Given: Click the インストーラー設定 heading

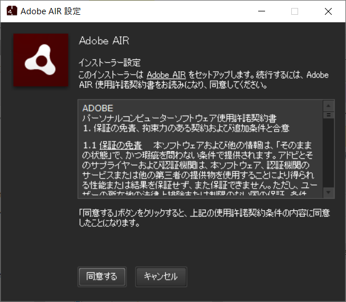Looking at the screenshot, I should tap(109, 63).
